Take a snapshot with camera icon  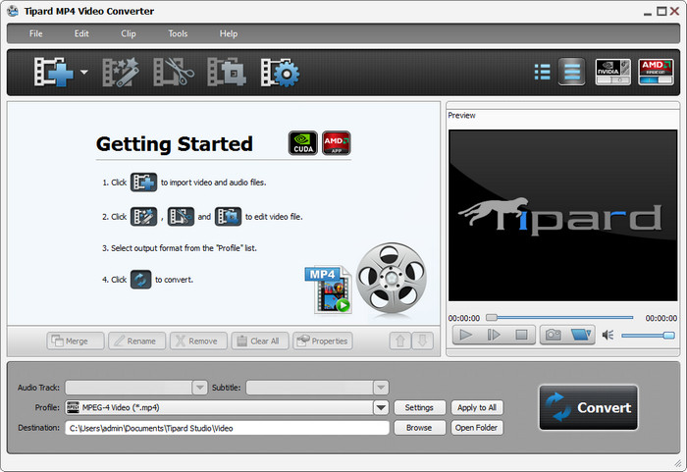click(553, 335)
